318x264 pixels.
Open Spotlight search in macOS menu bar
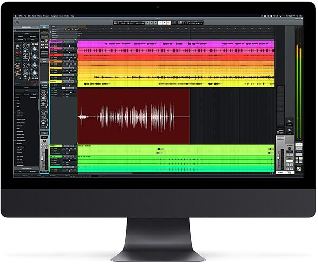pyautogui.click(x=297, y=16)
